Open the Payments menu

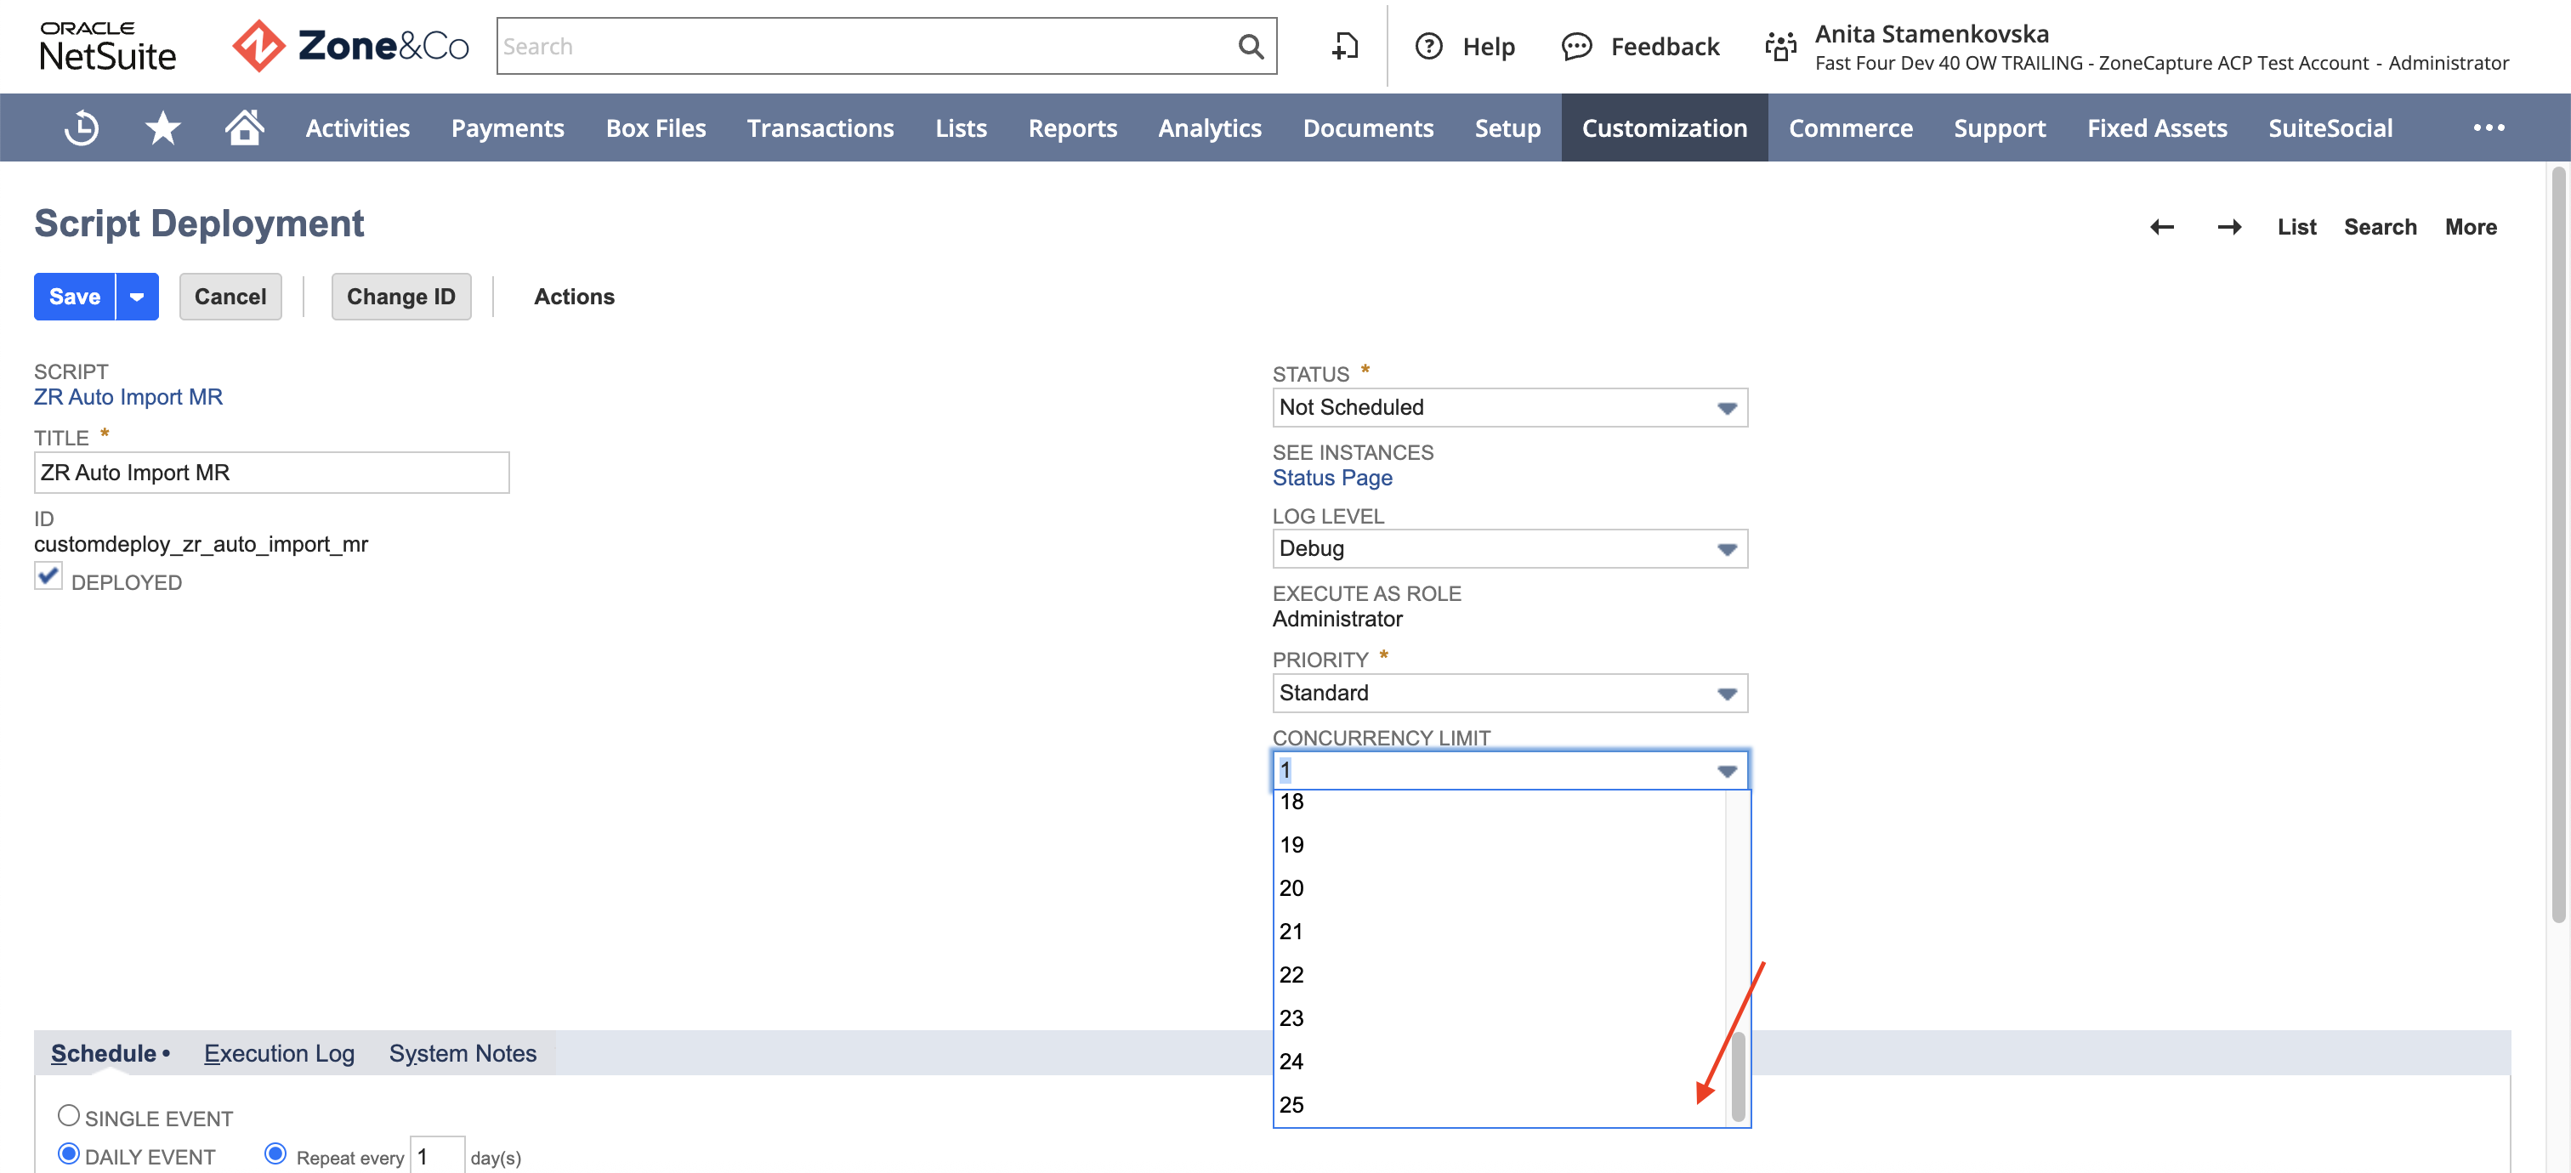(x=507, y=127)
